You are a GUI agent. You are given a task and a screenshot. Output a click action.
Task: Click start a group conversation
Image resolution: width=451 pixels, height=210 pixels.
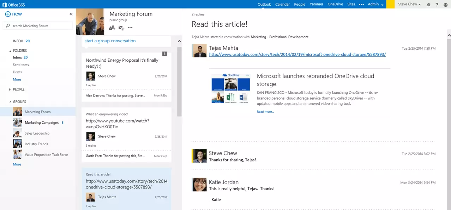point(110,41)
